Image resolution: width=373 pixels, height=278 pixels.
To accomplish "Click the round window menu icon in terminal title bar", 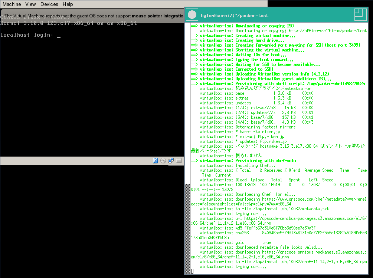I will (x=192, y=15).
